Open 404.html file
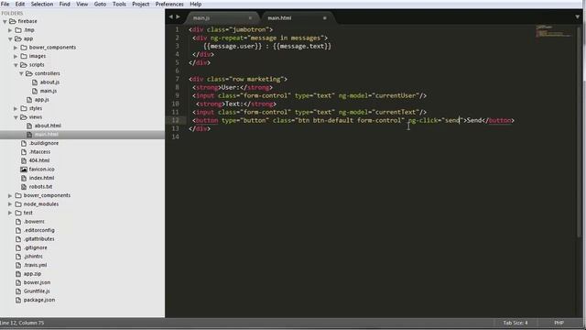The height and width of the screenshot is (330, 586). 38,160
